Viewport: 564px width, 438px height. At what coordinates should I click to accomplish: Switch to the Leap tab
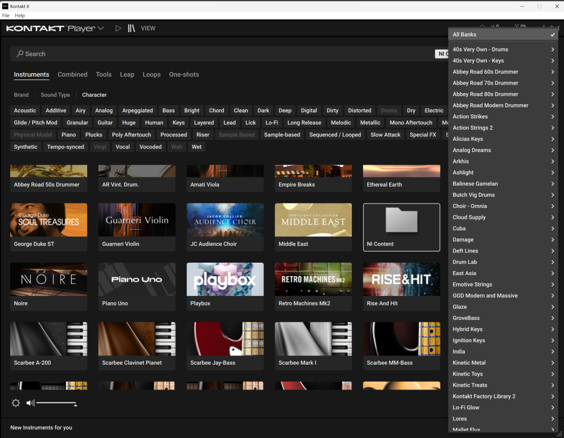tap(127, 74)
